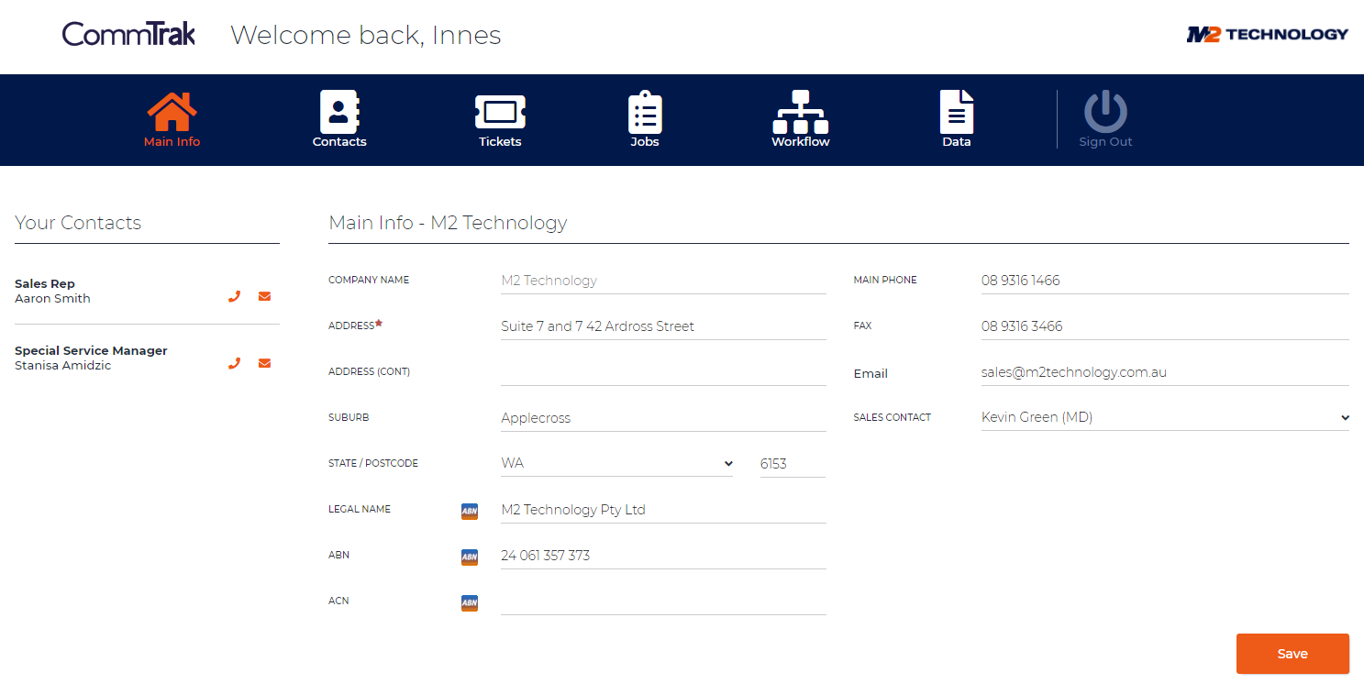The width and height of the screenshot is (1364, 684).
Task: Select the Contacts menu label
Action: pyautogui.click(x=339, y=142)
